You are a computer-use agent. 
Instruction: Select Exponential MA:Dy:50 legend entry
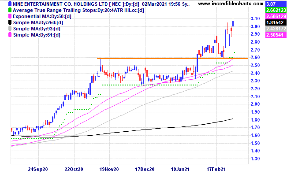pyautogui.click(x=42, y=16)
